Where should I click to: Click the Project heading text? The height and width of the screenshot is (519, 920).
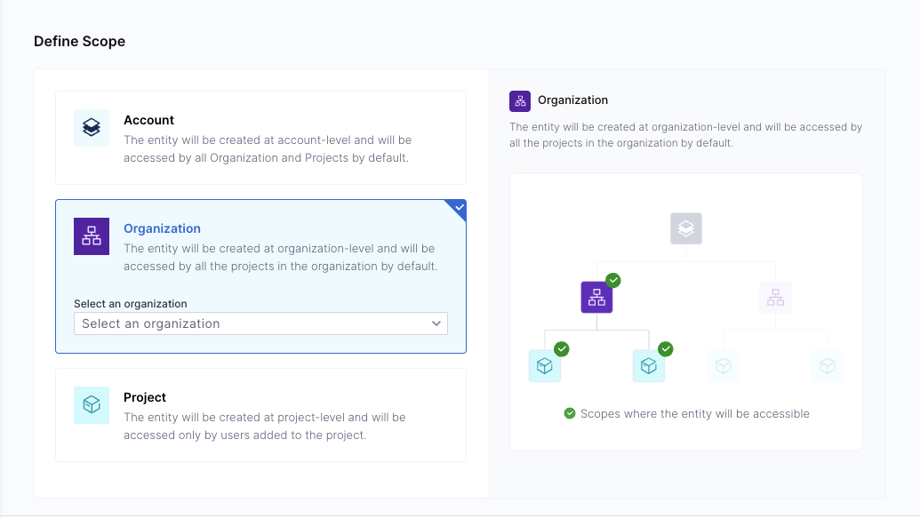(x=145, y=397)
